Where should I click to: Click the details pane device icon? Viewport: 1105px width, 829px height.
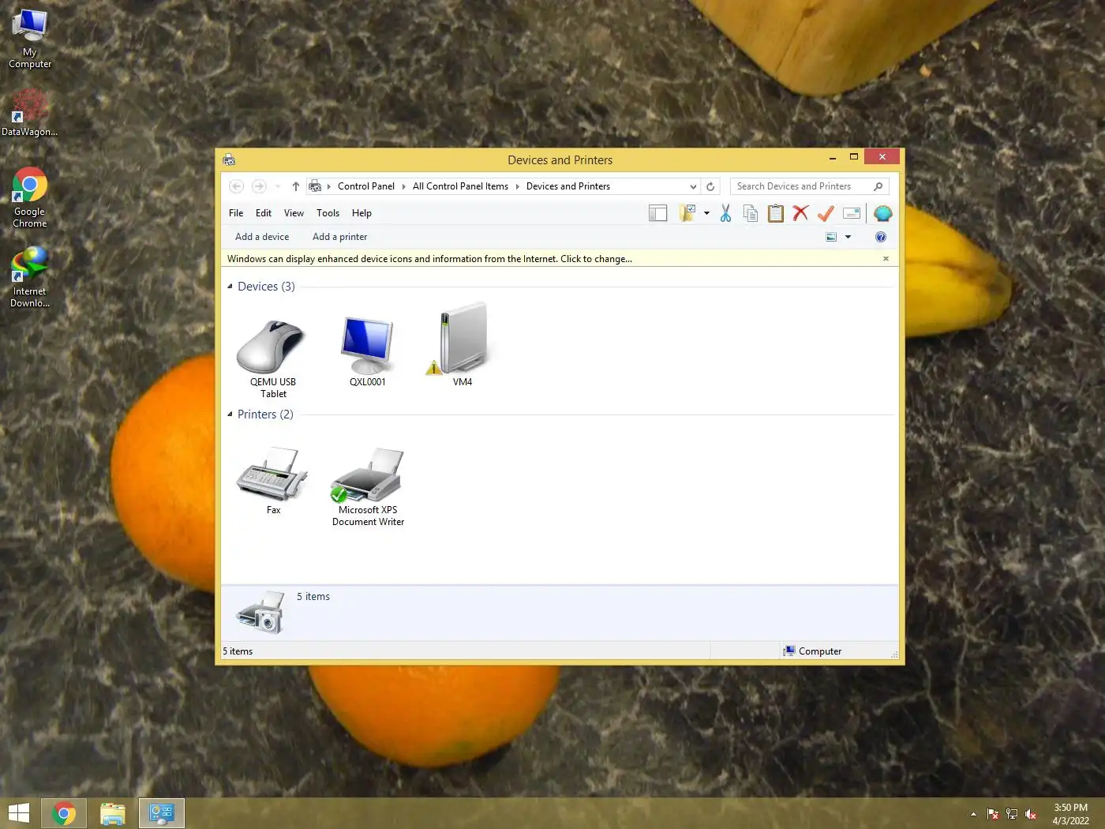tap(260, 612)
